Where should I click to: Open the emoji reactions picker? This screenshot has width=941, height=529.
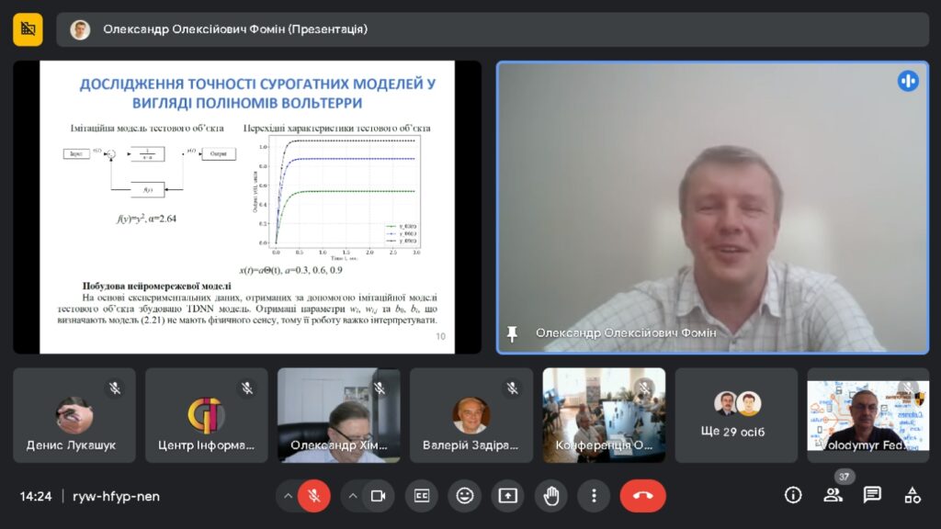point(465,496)
